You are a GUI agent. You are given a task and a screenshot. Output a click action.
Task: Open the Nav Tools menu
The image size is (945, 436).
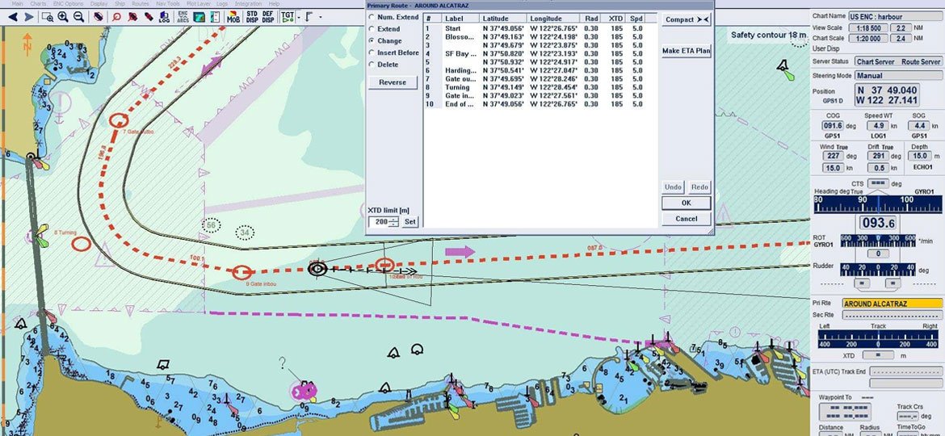point(168,4)
